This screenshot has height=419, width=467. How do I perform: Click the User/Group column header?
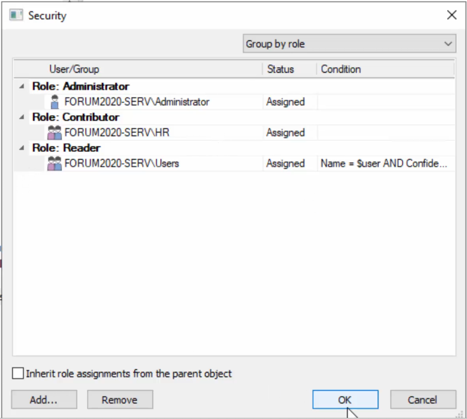[x=74, y=69]
